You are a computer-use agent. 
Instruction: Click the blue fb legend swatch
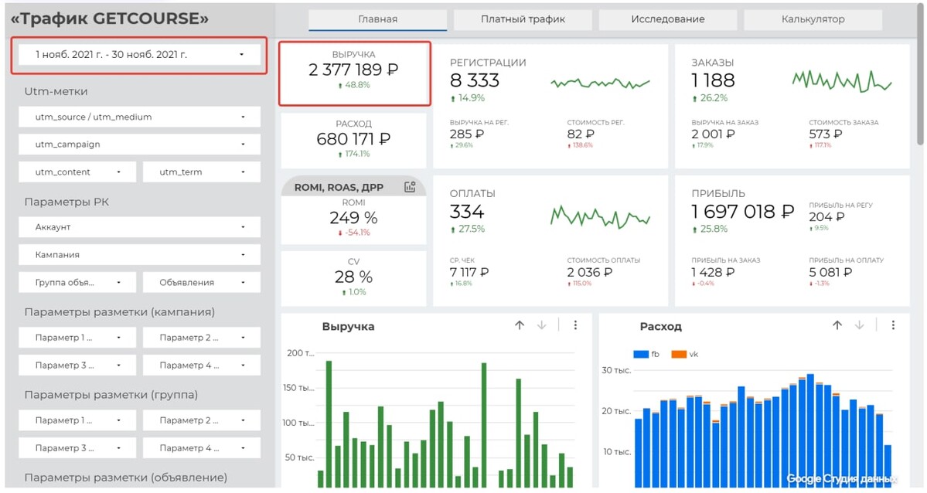(641, 354)
